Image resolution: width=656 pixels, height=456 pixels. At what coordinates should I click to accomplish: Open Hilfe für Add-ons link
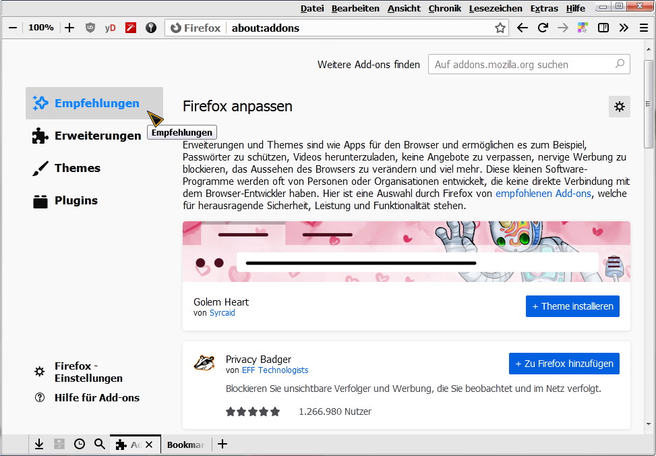tap(96, 398)
